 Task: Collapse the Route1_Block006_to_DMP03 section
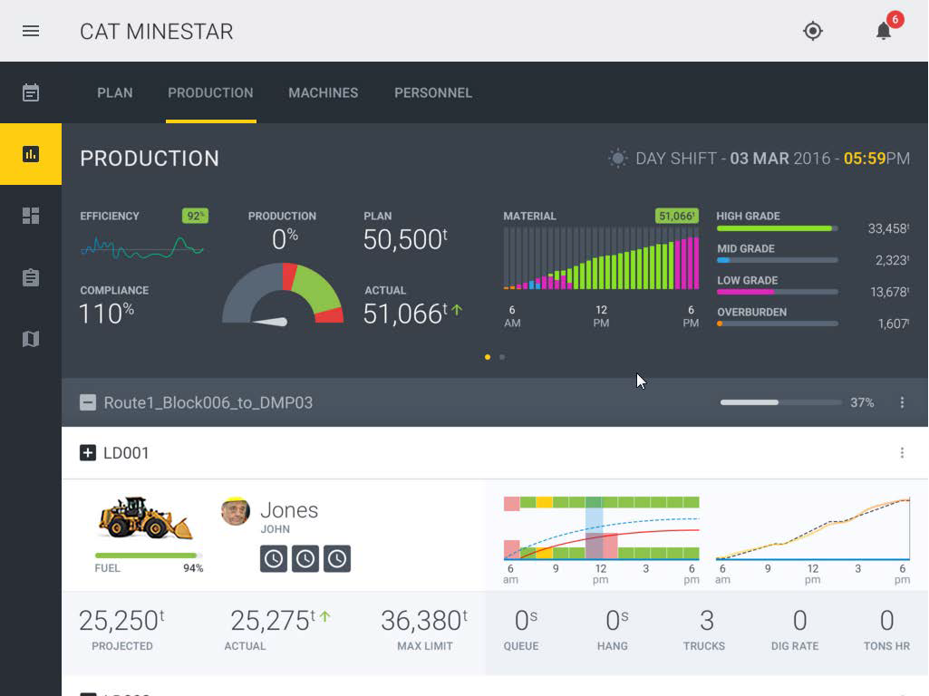pyautogui.click(x=88, y=402)
